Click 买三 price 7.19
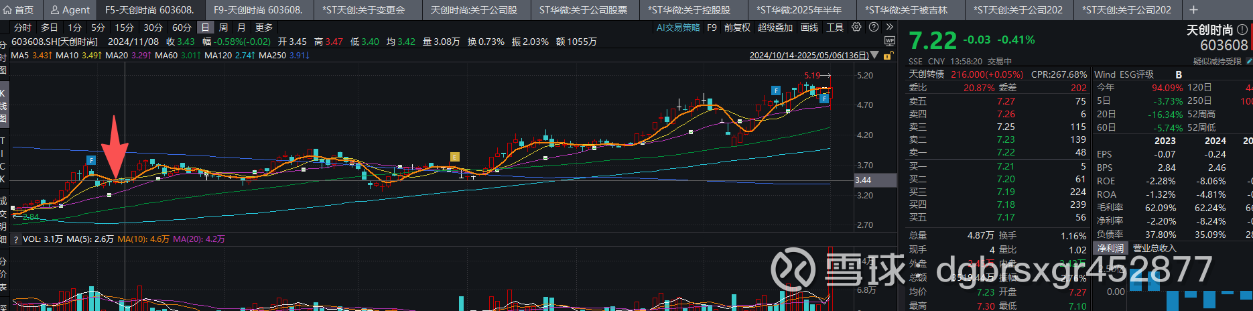This screenshot has width=1253, height=311. click(x=1006, y=192)
